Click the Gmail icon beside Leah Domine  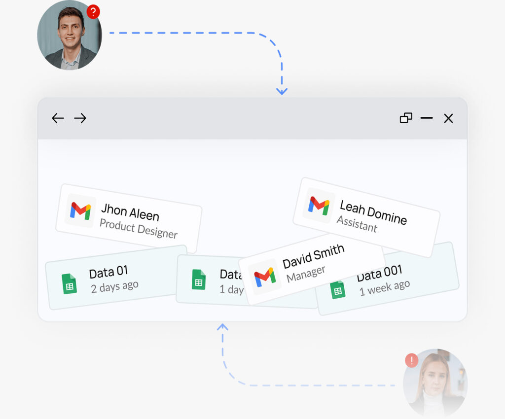pyautogui.click(x=319, y=206)
